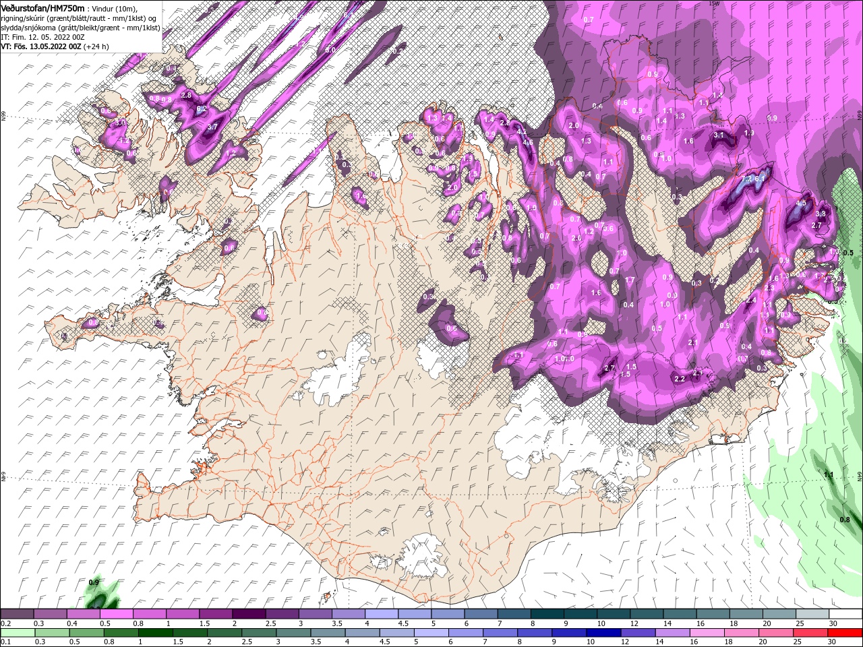Pick the dusky mauve 0.2 snow legend swatch
The height and width of the screenshot is (647, 863).
point(18,614)
